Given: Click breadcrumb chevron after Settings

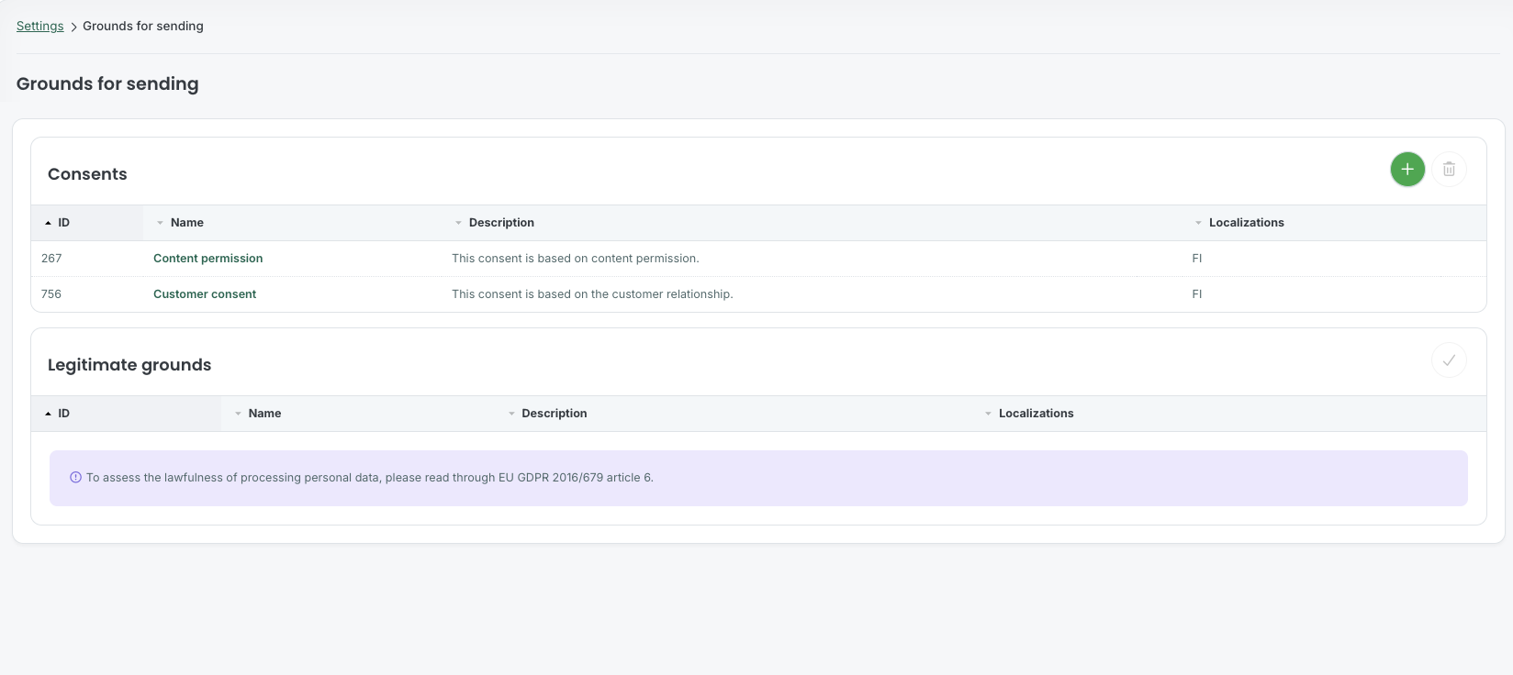Looking at the screenshot, I should pos(73,27).
